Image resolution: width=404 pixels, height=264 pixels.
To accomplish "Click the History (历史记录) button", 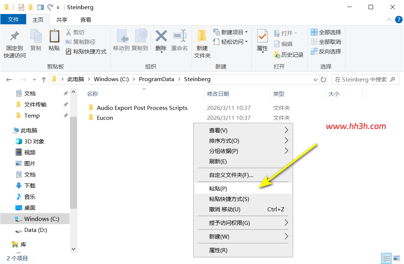I will point(289,55).
